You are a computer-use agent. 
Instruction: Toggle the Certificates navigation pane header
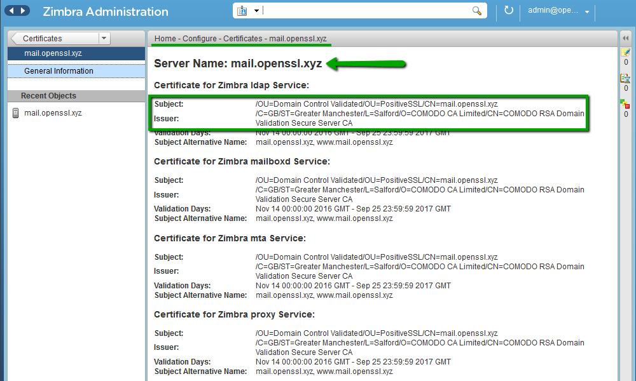click(45, 37)
